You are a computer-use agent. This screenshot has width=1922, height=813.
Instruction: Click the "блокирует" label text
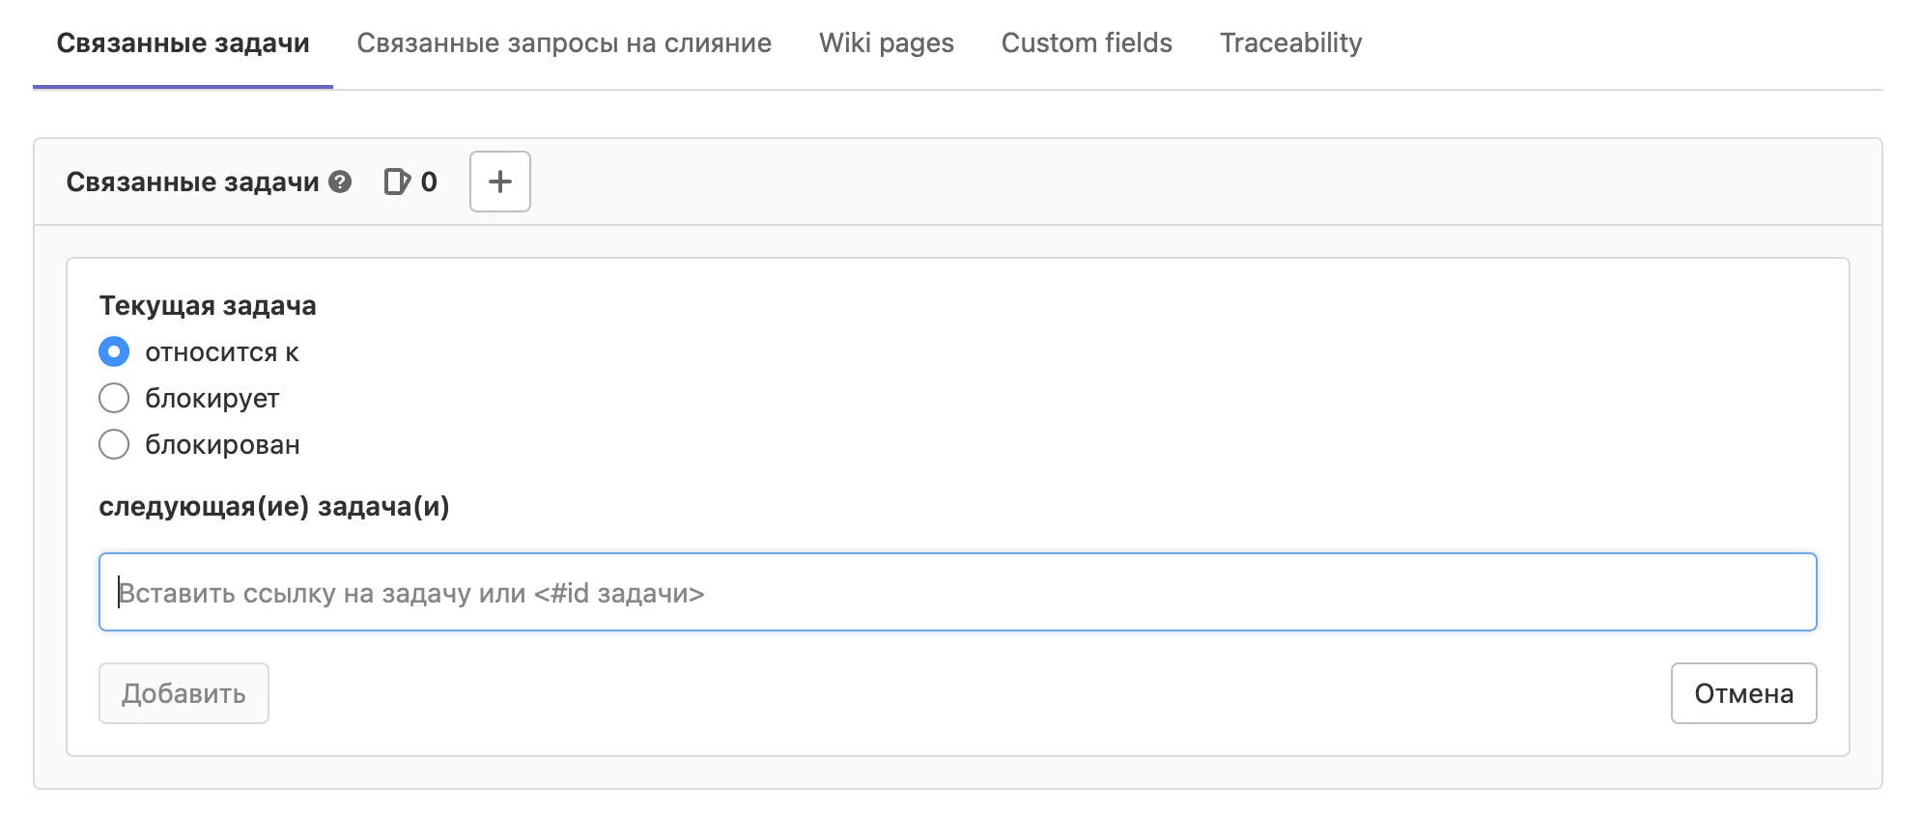[x=212, y=399]
